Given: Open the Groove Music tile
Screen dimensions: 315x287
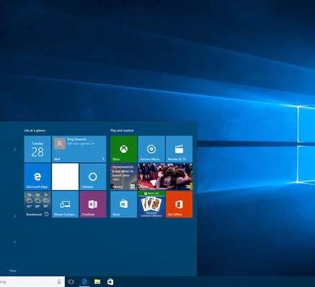Looking at the screenshot, I should pyautogui.click(x=152, y=149).
